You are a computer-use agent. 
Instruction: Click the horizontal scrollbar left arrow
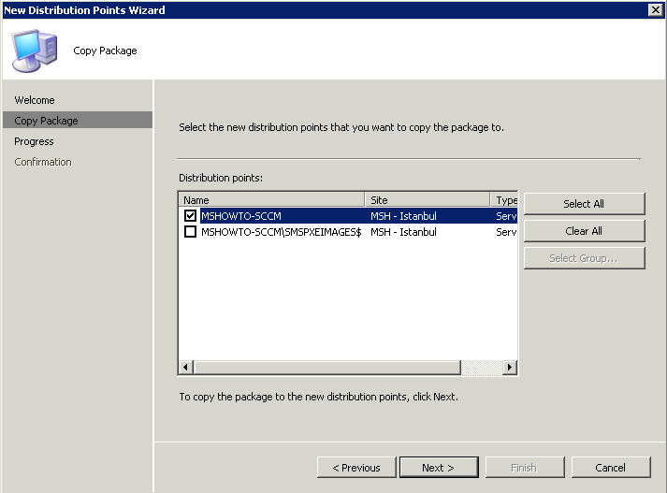(x=186, y=367)
